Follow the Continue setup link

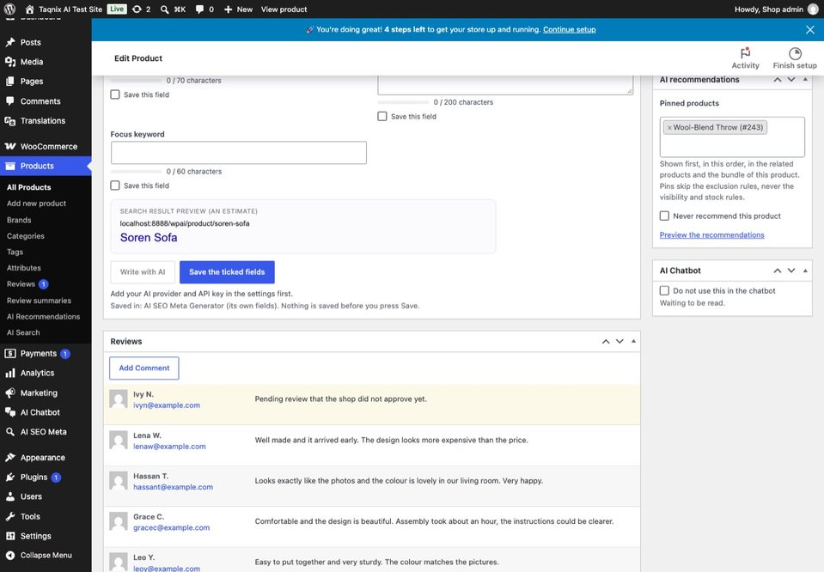[569, 29]
